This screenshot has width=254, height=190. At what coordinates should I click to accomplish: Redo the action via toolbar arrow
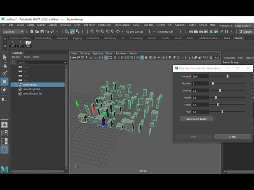click(x=52, y=32)
